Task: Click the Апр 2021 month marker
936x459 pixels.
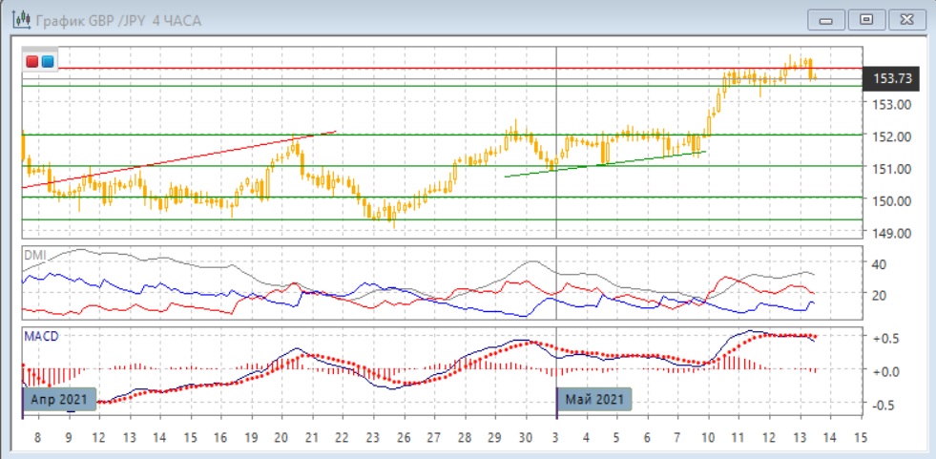Action: pyautogui.click(x=60, y=397)
